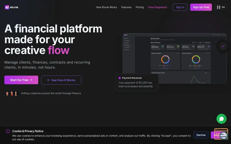Click the Start for Free button
The height and width of the screenshot is (144, 231).
(x=21, y=80)
